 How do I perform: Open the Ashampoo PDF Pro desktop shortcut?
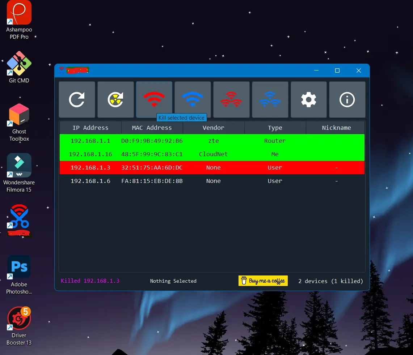tap(19, 20)
